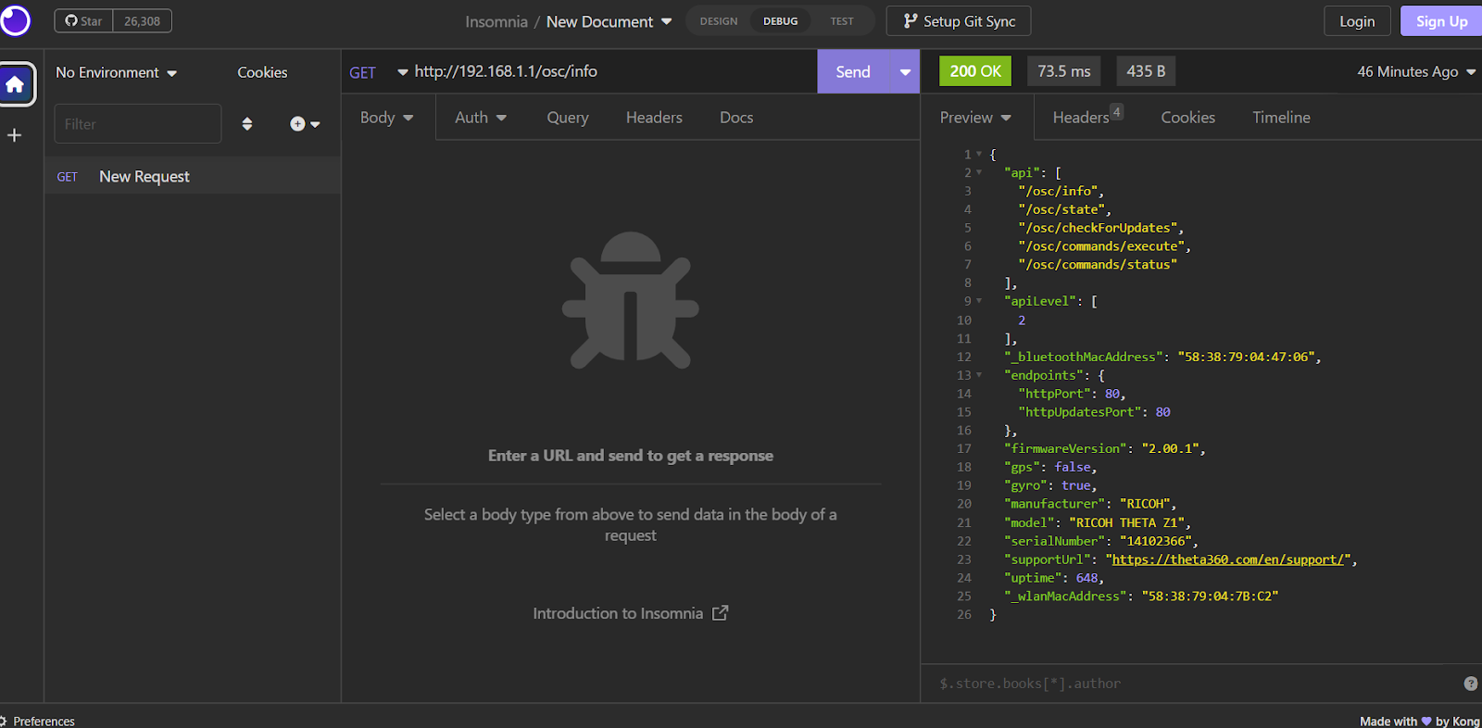Open Introduction to Insomnia link
Image resolution: width=1482 pixels, height=728 pixels.
pyautogui.click(x=630, y=613)
